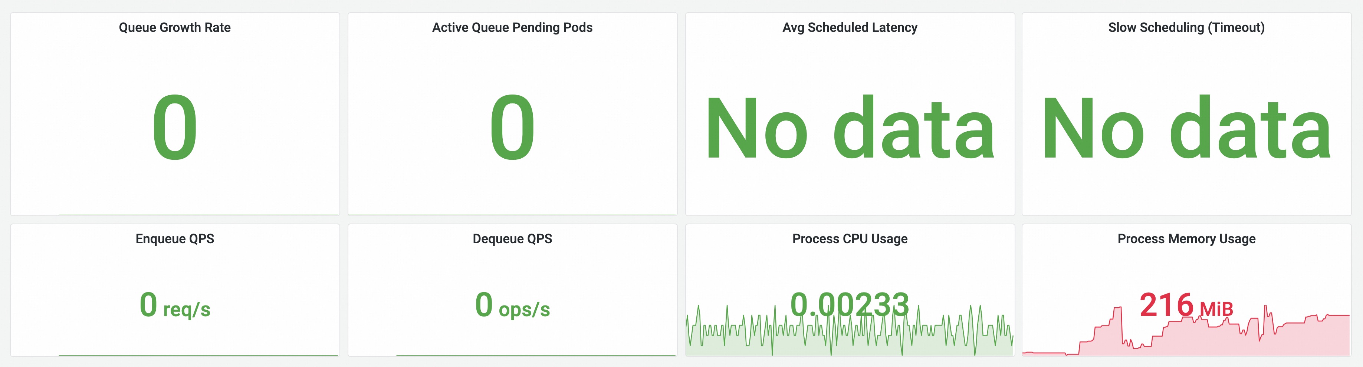Open the Active Queue Pending Pods title menu
The image size is (1363, 367).
(x=512, y=27)
